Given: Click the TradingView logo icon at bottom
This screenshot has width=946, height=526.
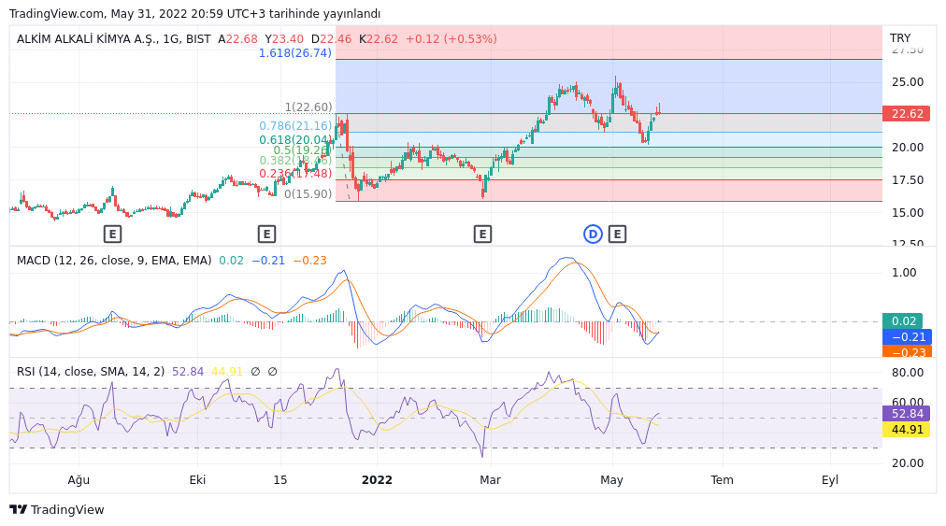Looking at the screenshot, I should [x=18, y=510].
